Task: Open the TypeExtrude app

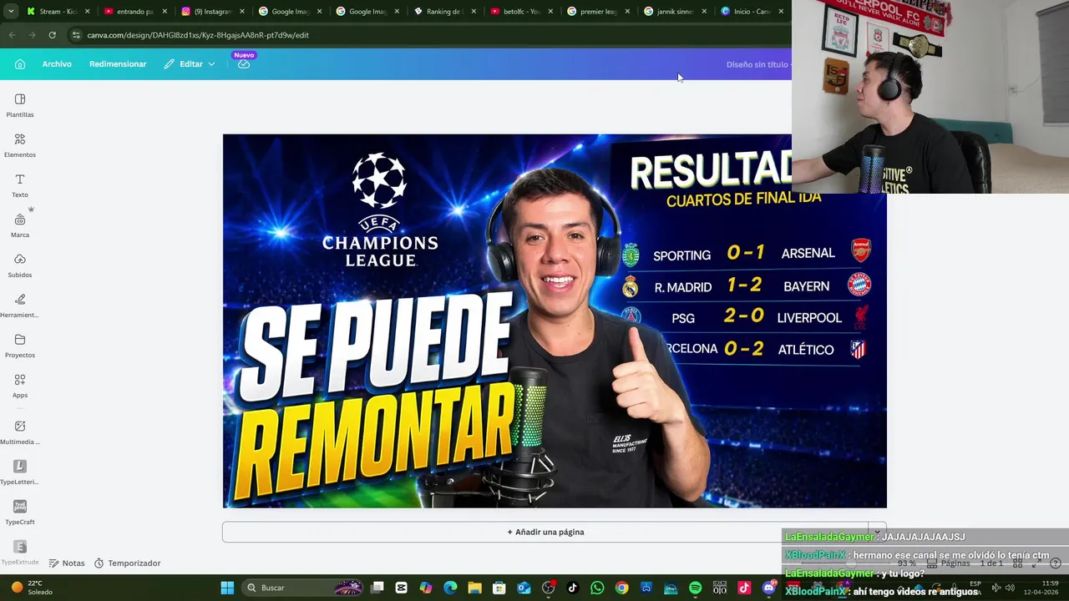Action: (x=20, y=553)
